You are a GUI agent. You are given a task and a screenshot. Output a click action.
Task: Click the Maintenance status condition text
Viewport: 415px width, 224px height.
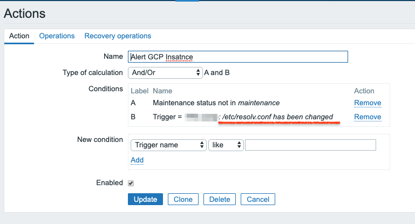coord(216,103)
